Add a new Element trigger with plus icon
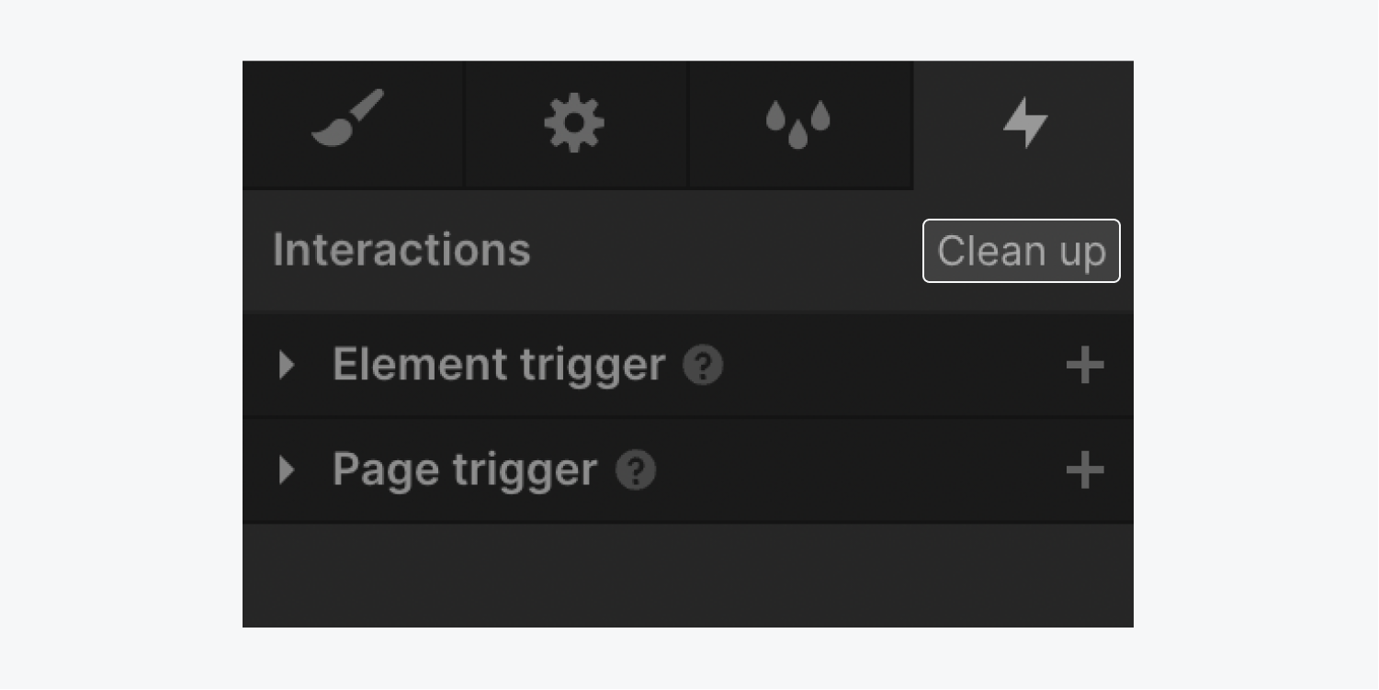The height and width of the screenshot is (690, 1379). (x=1087, y=366)
